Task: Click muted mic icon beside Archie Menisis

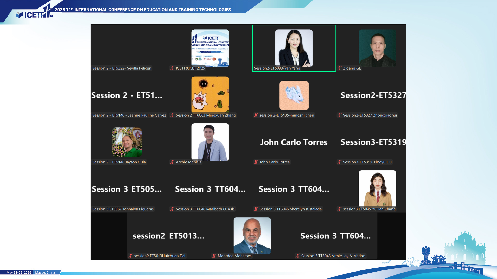Action: click(172, 162)
